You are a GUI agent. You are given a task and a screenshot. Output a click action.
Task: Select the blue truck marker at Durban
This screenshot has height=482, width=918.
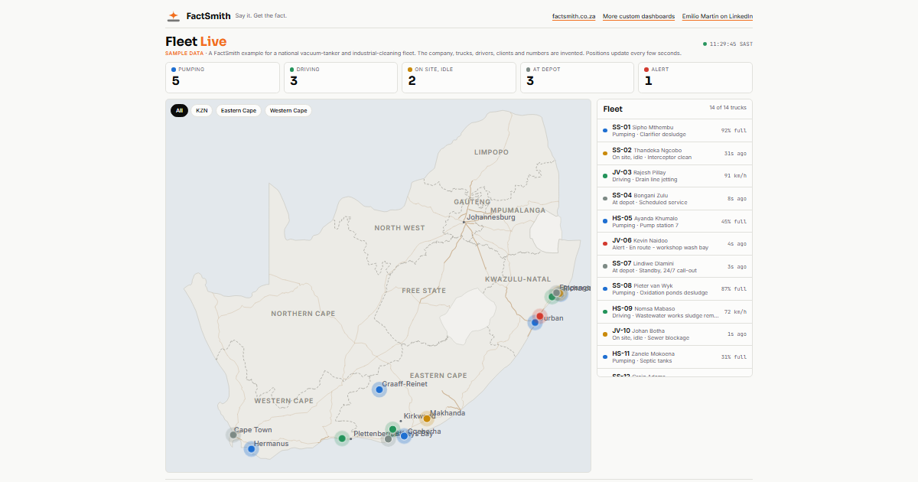tap(535, 323)
